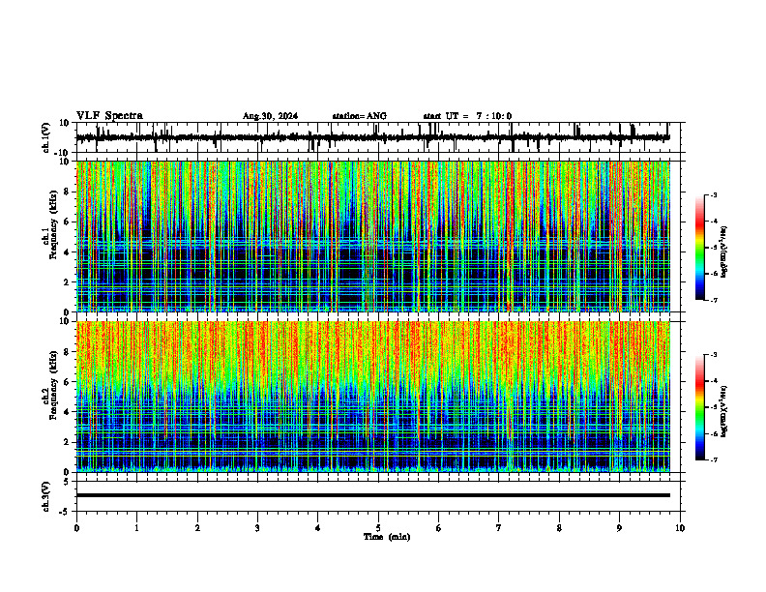Click time axis tick label "9"
The height and width of the screenshot is (592, 766).
pyautogui.click(x=619, y=528)
